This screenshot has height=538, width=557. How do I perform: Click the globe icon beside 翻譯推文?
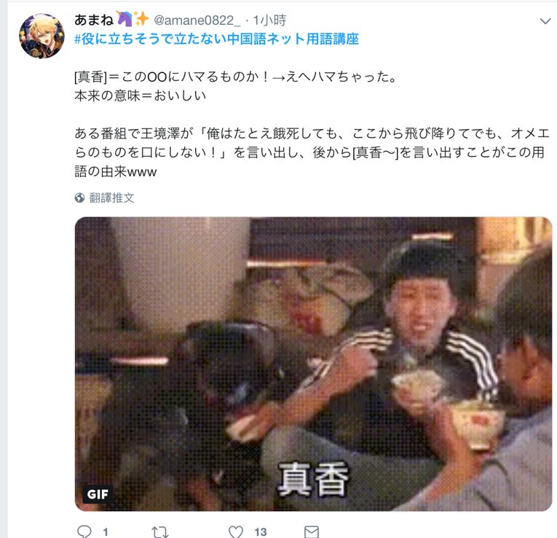click(79, 198)
